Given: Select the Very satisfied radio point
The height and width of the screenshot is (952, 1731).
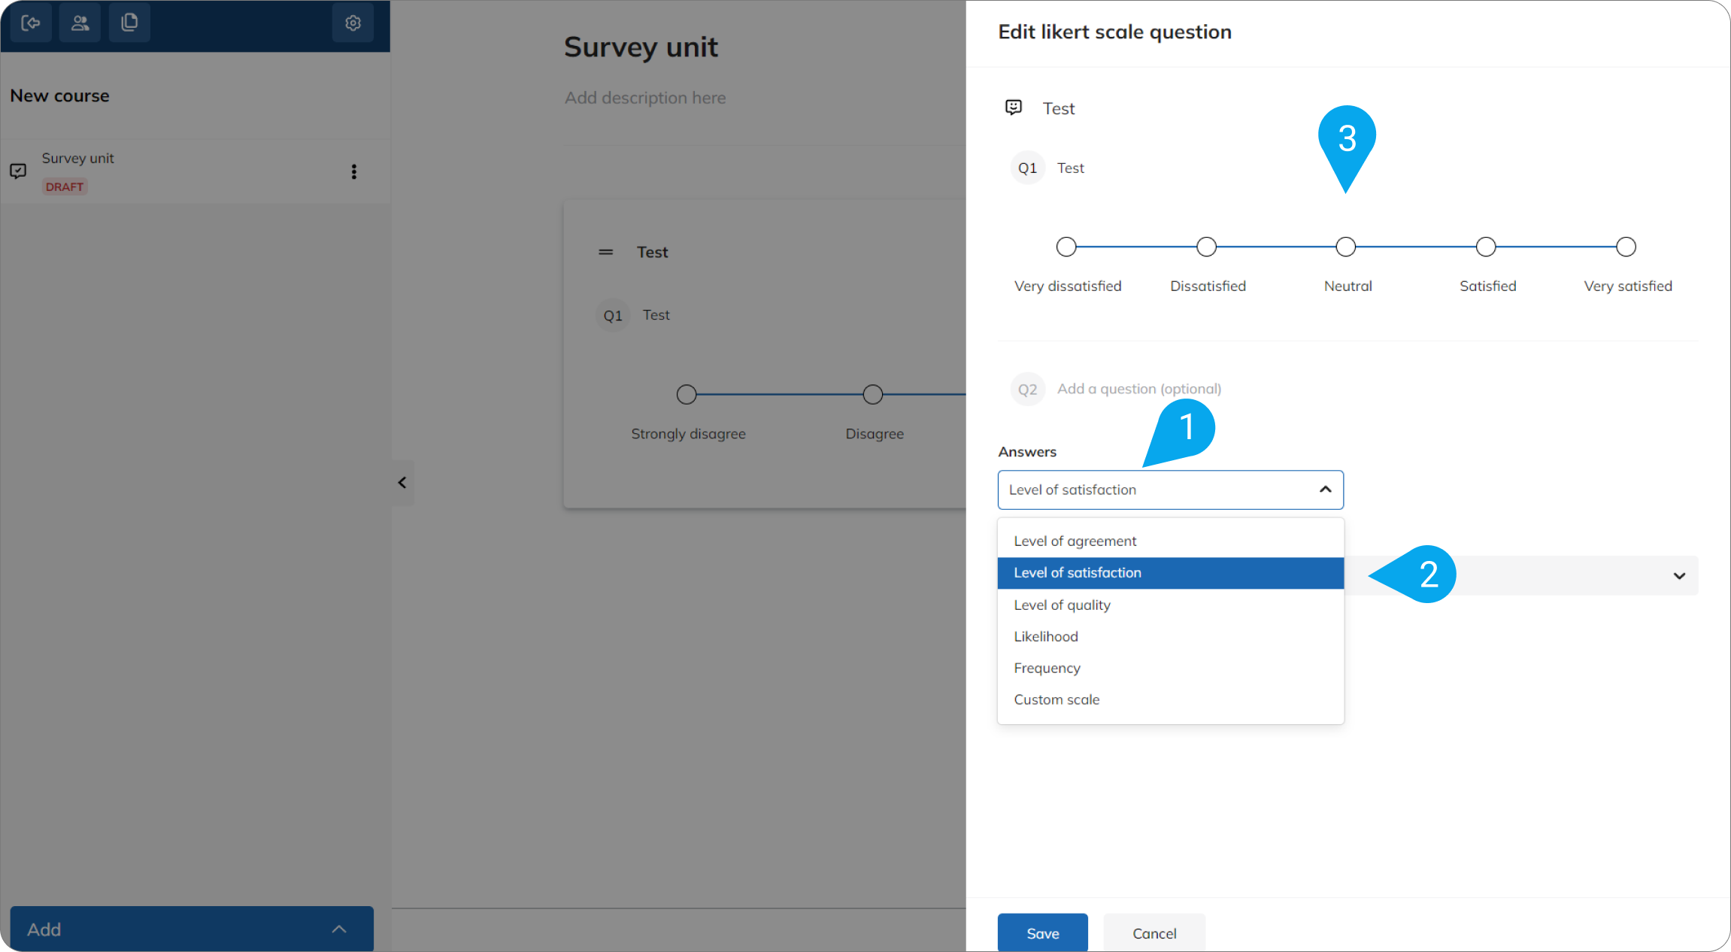Looking at the screenshot, I should (x=1626, y=247).
